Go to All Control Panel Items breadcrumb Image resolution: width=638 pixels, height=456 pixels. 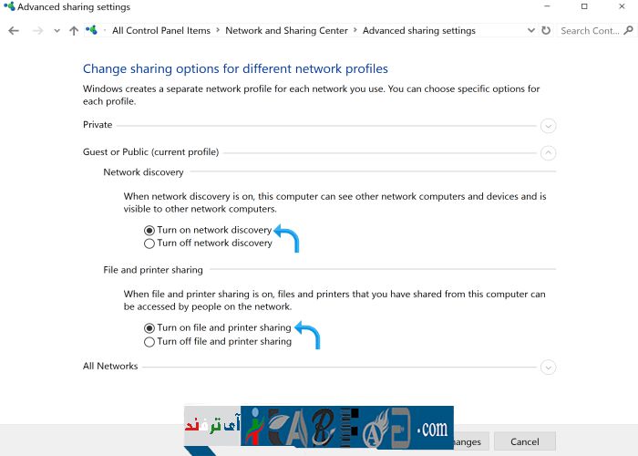(160, 30)
